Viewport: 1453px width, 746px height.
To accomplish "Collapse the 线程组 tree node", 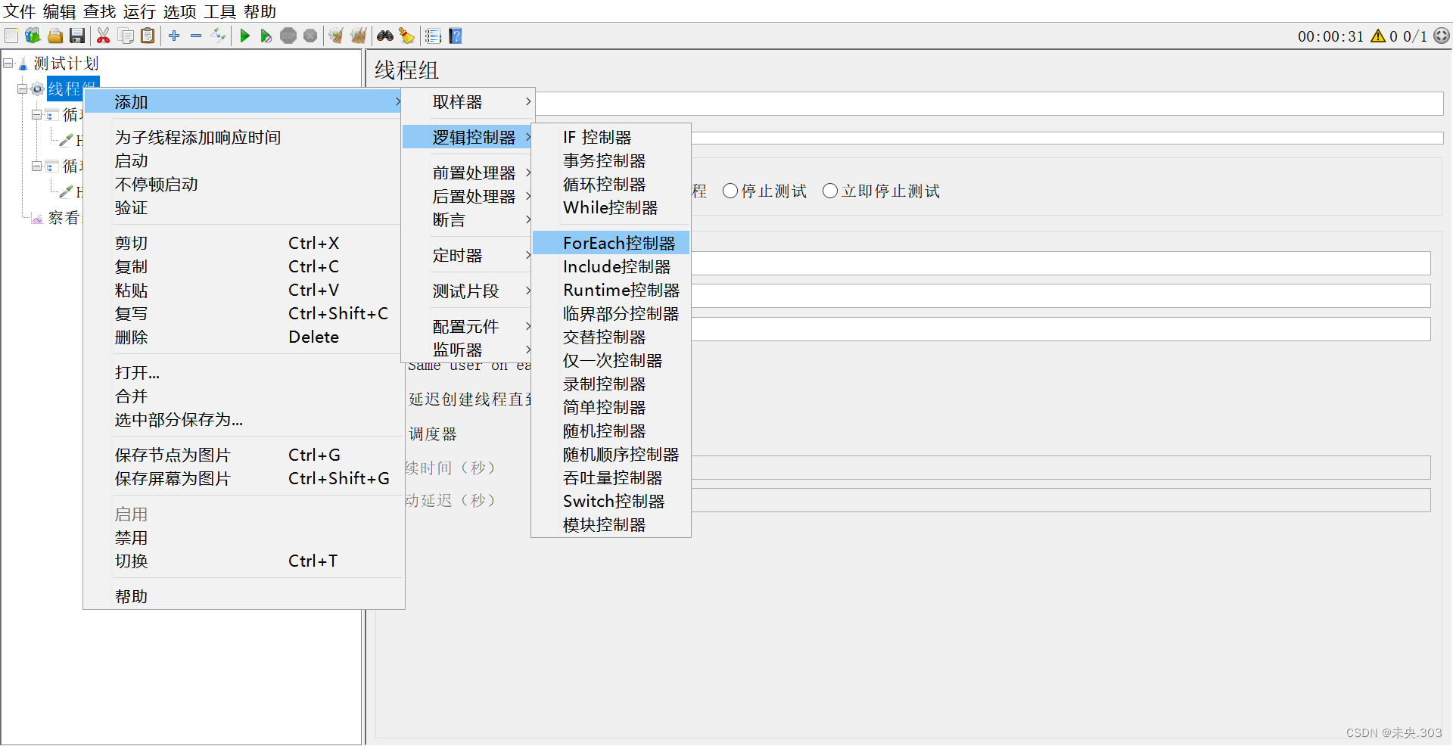I will (23, 89).
